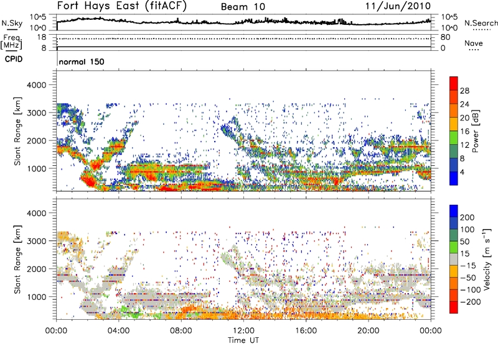Click '4000' on the power panel range axis

[37, 85]
